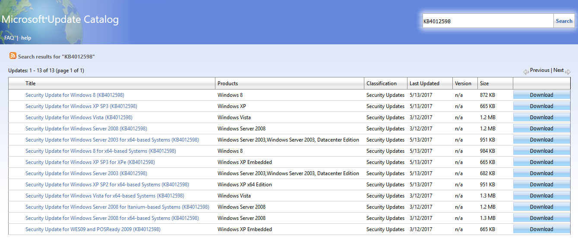Open Windows XP SP2 for x64-based Systems update
Viewport: 578px width, 247px height.
(107, 185)
